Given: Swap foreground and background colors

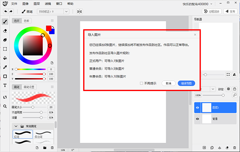Looking at the screenshot, I should [x=53, y=27].
